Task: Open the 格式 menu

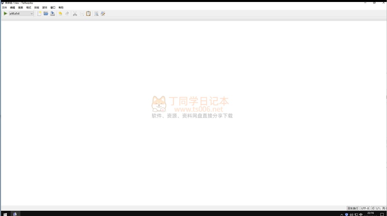Action: 29,8
